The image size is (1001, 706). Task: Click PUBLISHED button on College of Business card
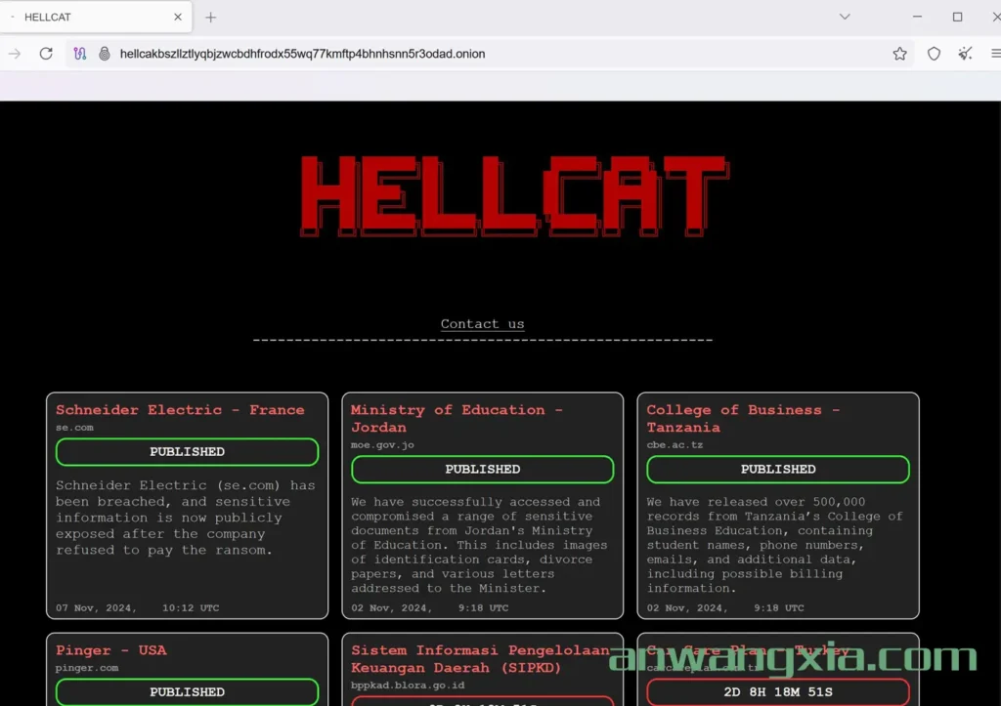[777, 469]
